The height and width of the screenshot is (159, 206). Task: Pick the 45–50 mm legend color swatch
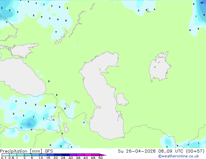[x=96, y=155]
